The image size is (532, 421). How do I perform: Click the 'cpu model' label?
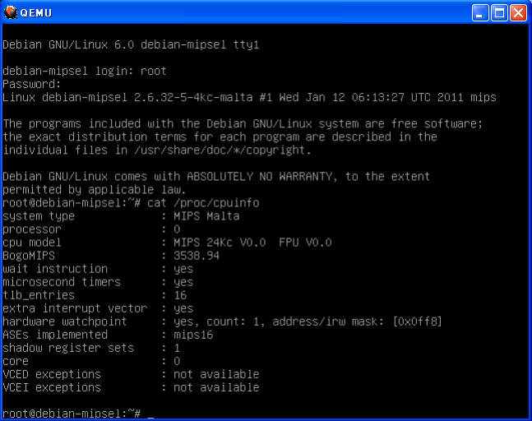pos(32,243)
